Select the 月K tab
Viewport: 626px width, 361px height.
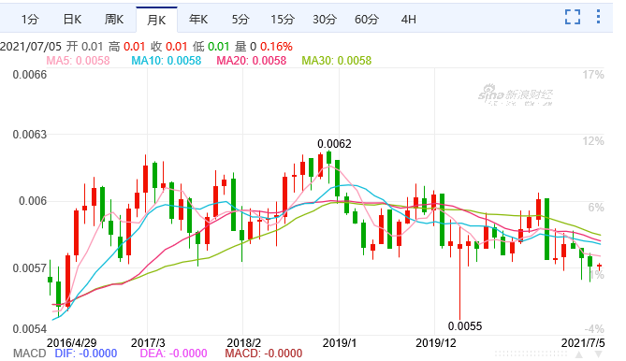coord(156,20)
